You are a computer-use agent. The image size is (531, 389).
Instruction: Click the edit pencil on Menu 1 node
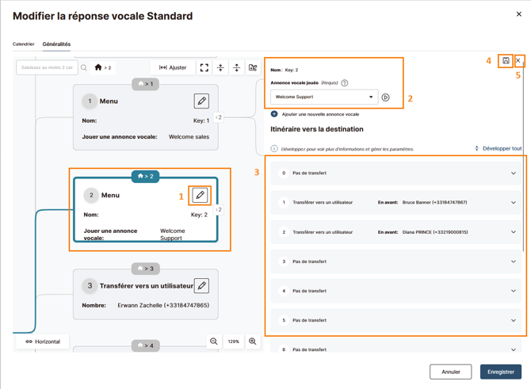201,101
